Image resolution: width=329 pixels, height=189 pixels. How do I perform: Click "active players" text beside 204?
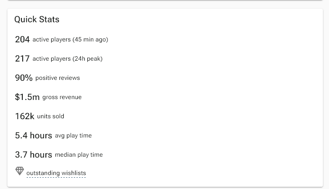(x=52, y=40)
